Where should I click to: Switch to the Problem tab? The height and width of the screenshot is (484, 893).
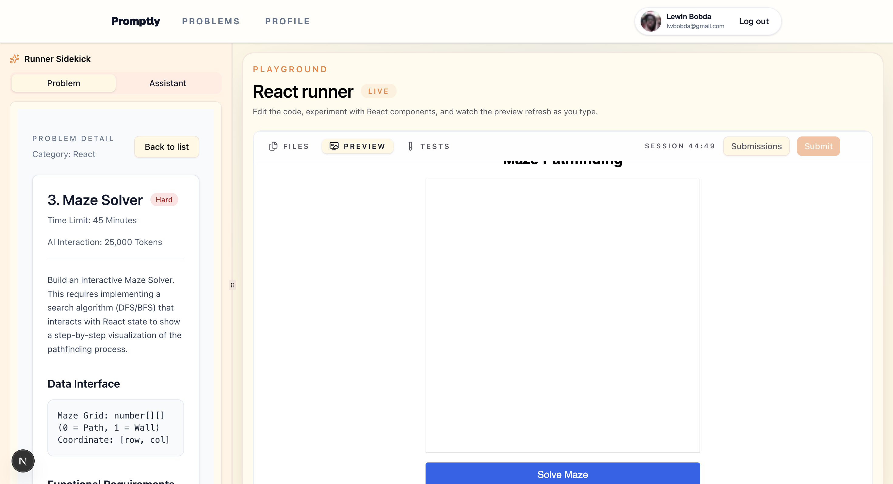point(63,83)
